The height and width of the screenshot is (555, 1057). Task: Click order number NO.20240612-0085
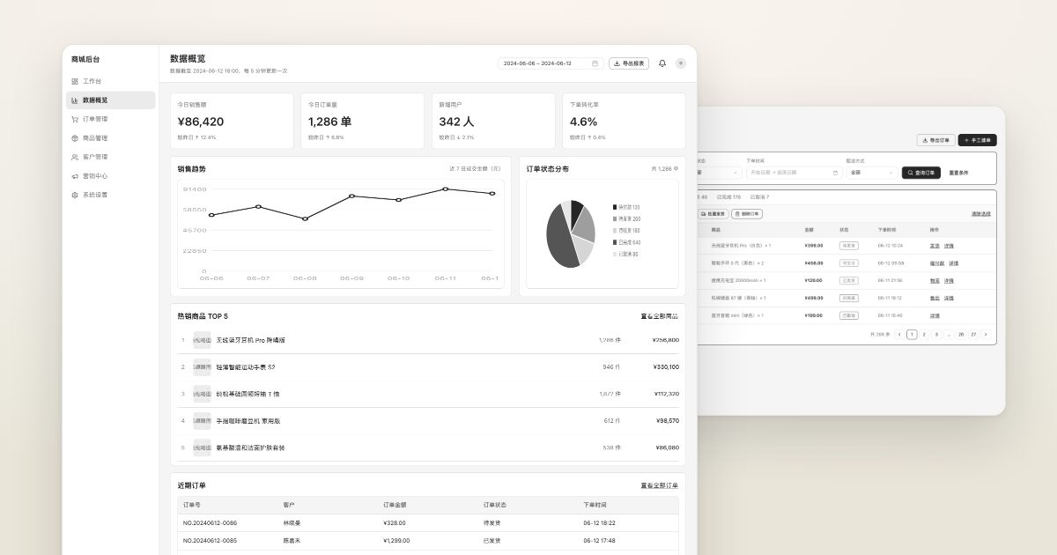click(x=210, y=540)
